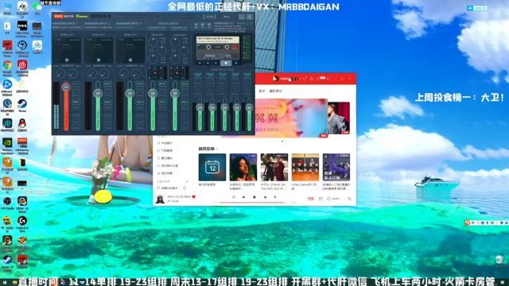Click the VBAN button in Voicemeeter
The height and width of the screenshot is (286, 509).
point(209,17)
